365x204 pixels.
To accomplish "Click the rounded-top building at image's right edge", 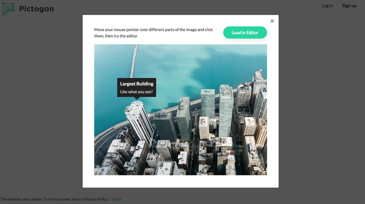I will (258, 82).
